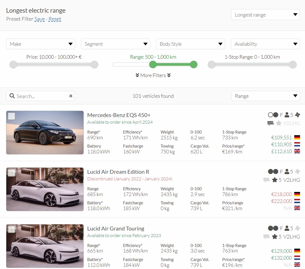Click the V2LHG label for Lucid Air Grand Touring
305x269 pixels.
tap(291, 237)
